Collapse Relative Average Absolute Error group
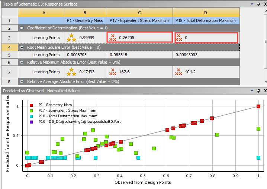Viewport: 267px width, 189px height. 22,81
